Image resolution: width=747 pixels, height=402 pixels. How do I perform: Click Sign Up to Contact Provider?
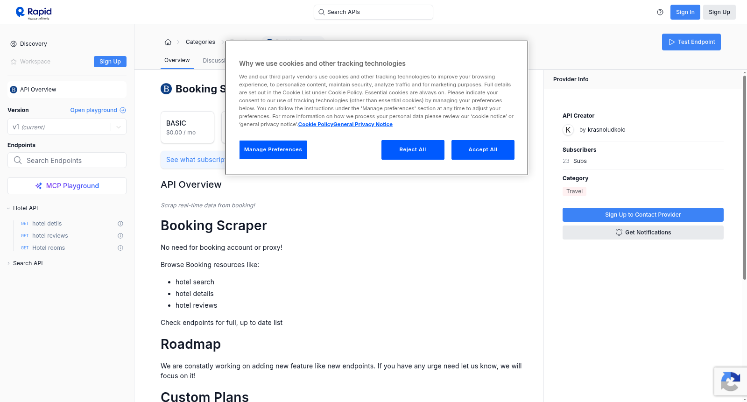point(643,215)
